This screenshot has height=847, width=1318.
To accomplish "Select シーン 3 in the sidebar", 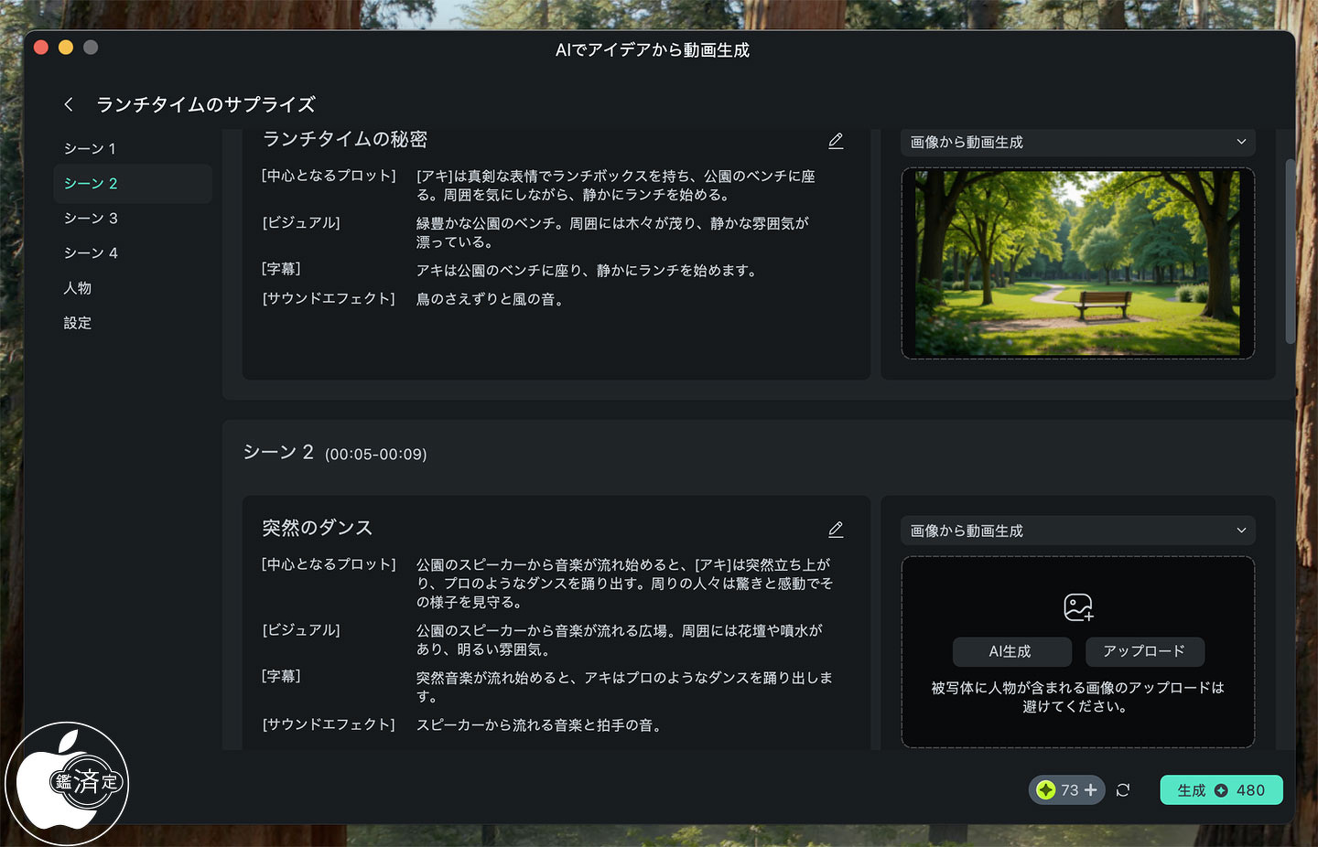I will (x=91, y=218).
